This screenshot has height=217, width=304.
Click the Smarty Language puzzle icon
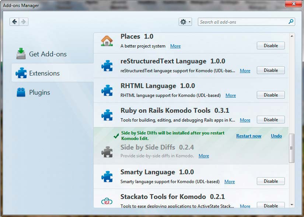[x=107, y=176]
